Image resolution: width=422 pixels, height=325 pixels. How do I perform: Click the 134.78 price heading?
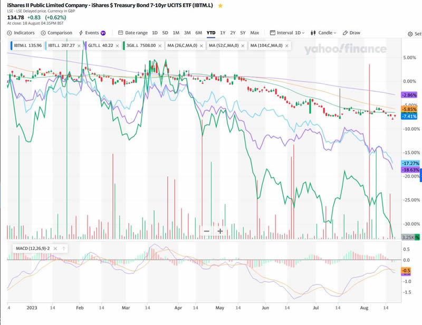pos(16,17)
